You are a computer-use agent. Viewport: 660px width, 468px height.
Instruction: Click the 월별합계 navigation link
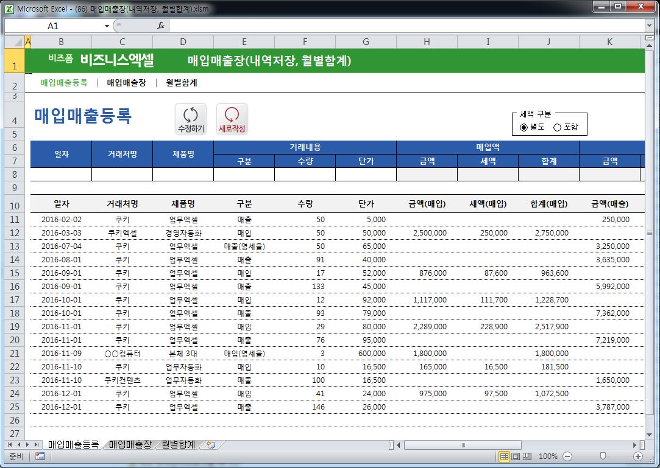[181, 83]
